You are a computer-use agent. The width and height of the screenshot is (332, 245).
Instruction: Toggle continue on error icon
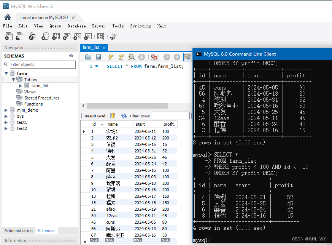click(x=154, y=57)
